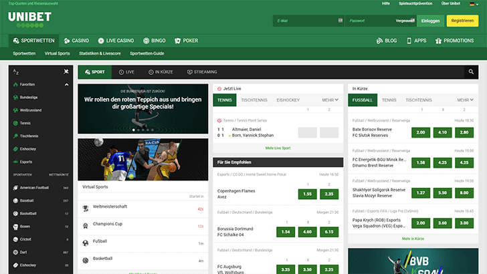The image size is (487, 274).
Task: Select odds 8.00 for Slavia Mozyr Reserve
Action: 464,192
